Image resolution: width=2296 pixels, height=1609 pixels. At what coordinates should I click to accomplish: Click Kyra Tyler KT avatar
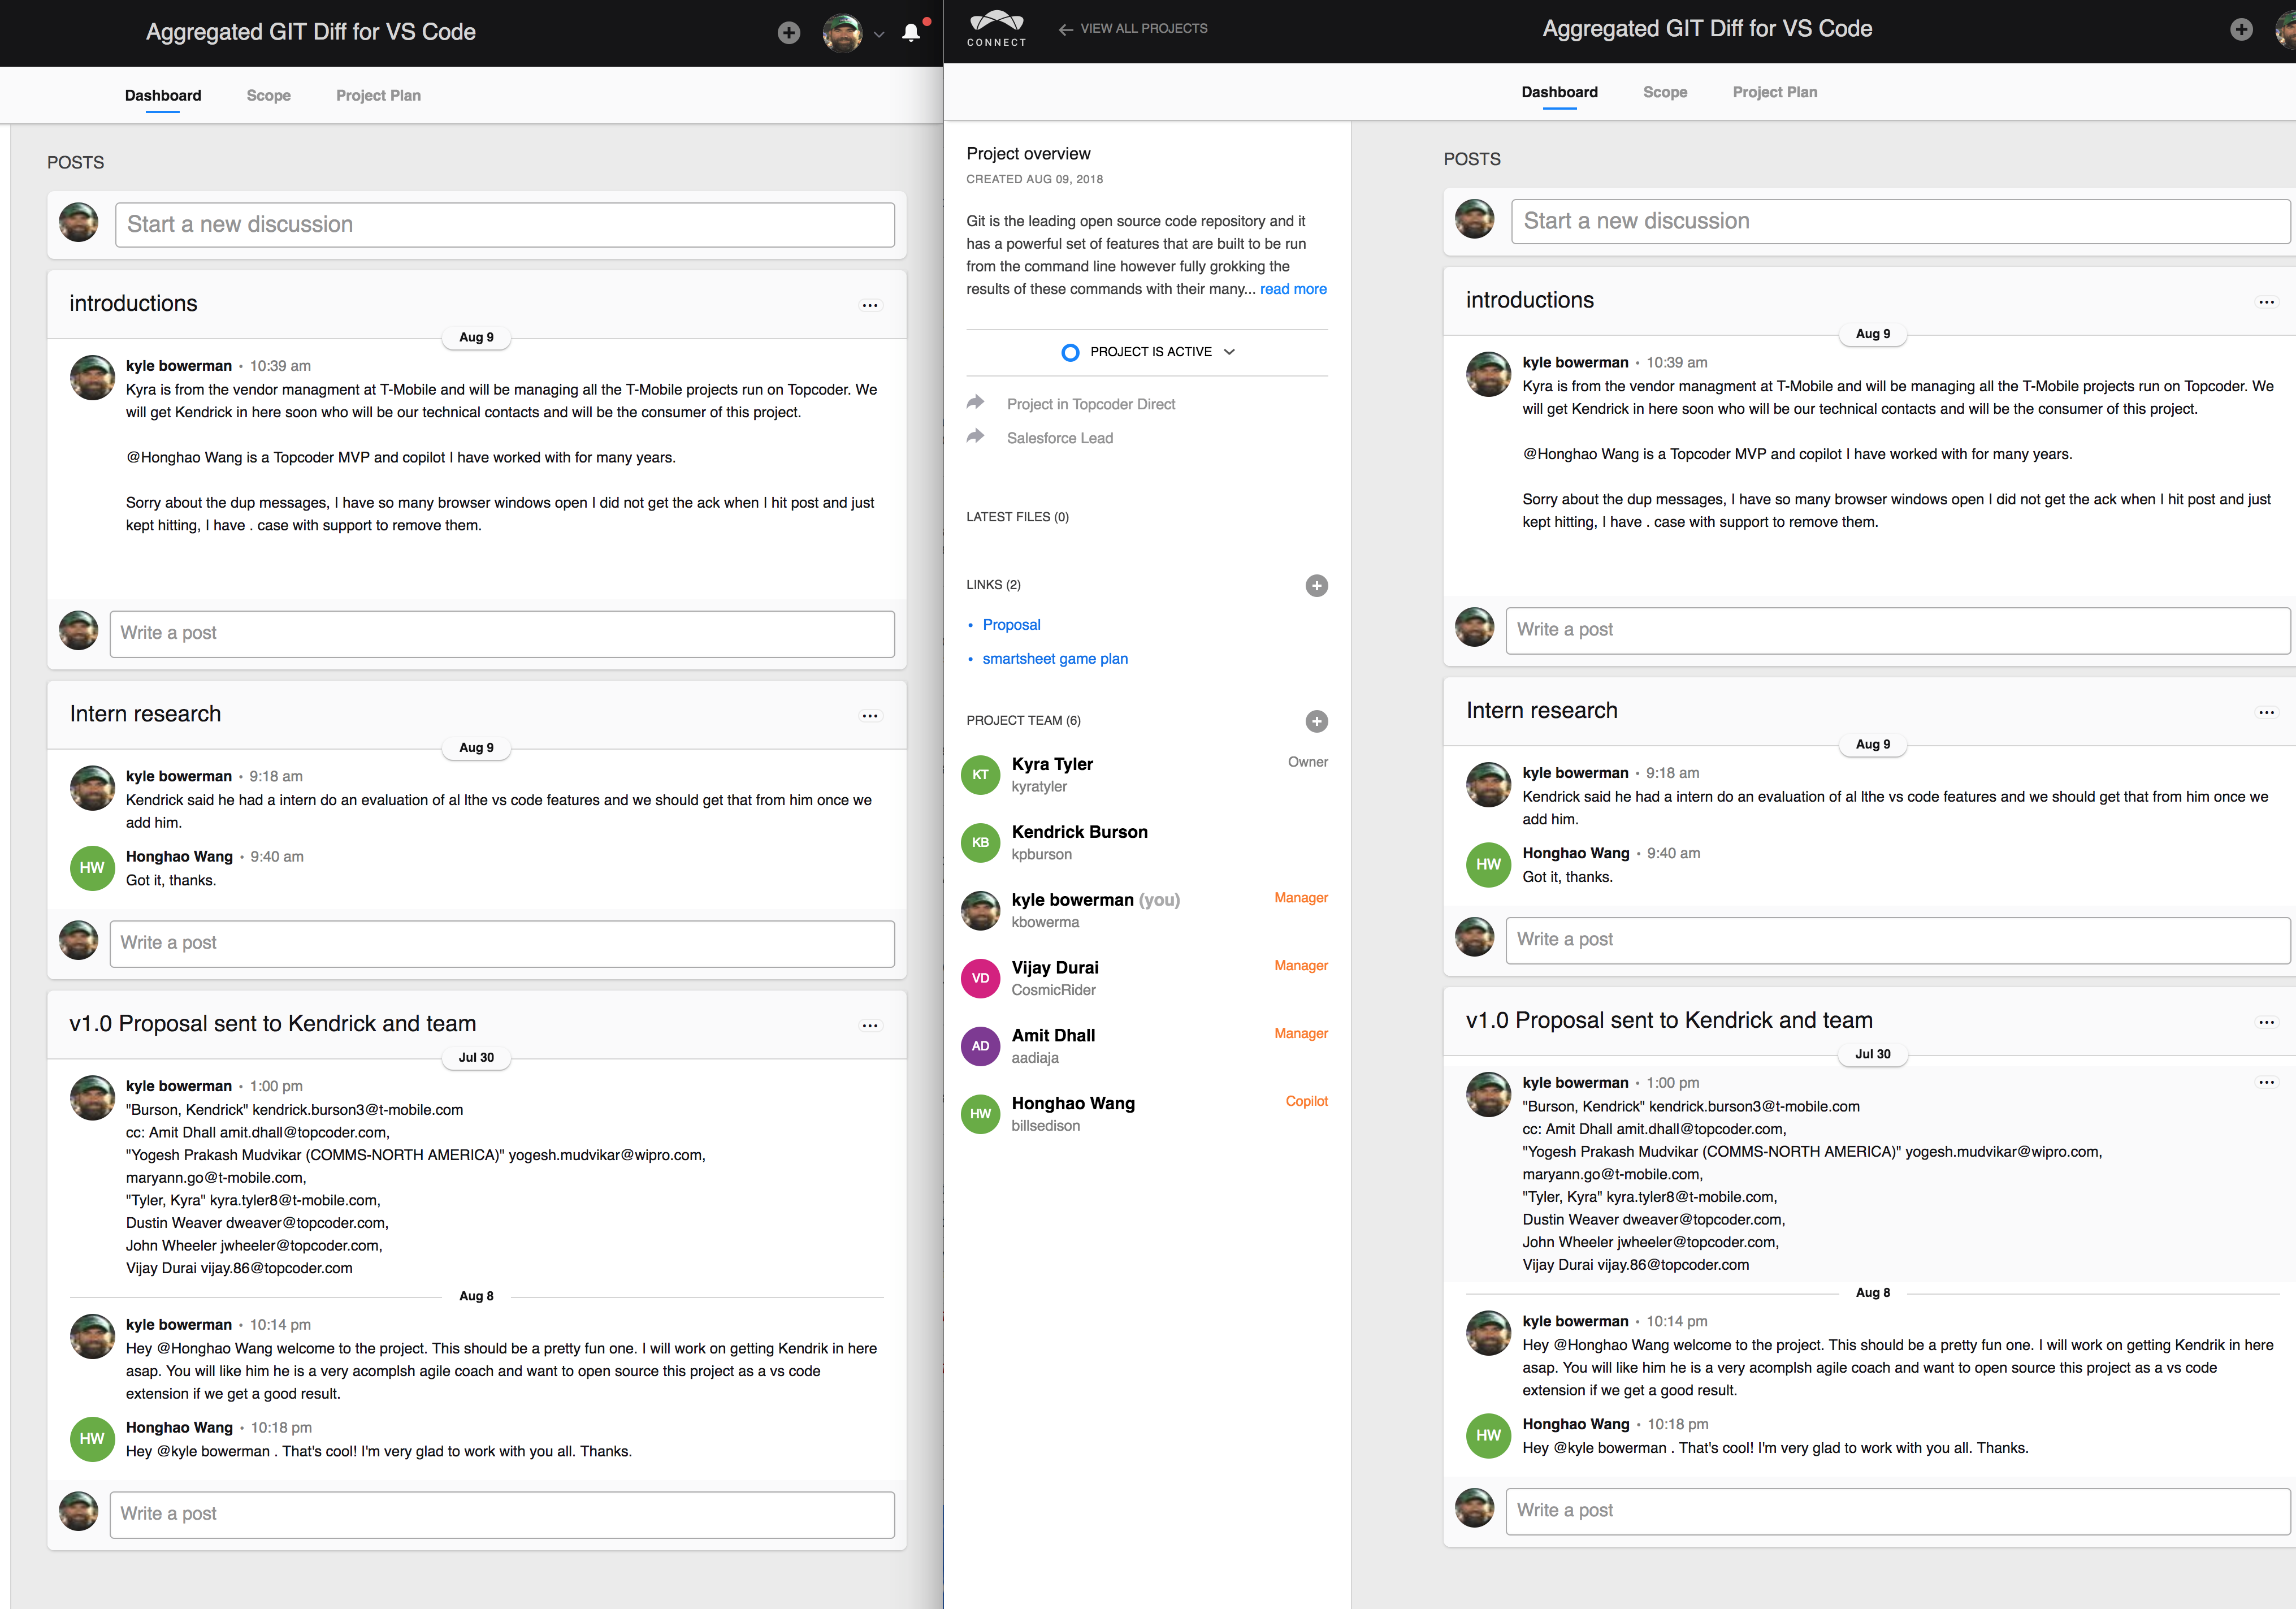click(x=980, y=775)
